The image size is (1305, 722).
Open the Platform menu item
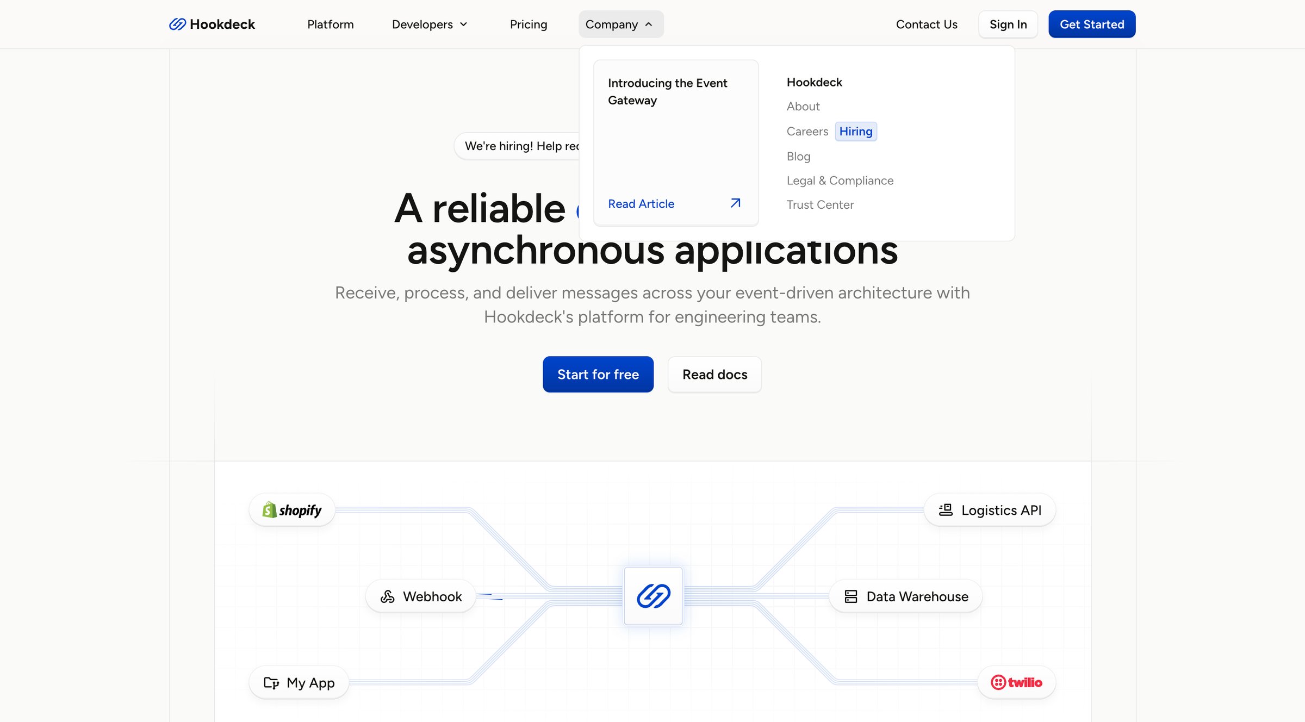330,24
